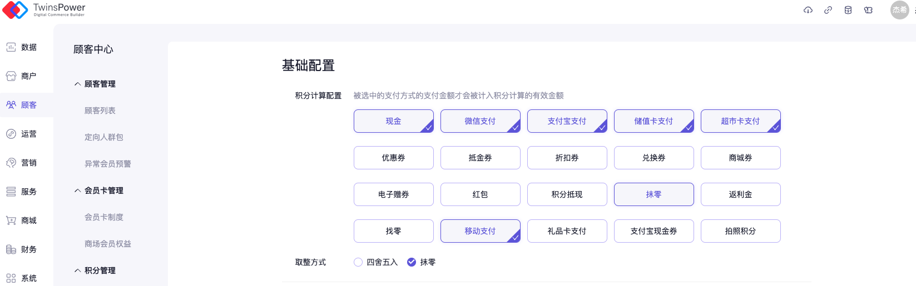Collapse the 顾客管理 menu group
This screenshot has width=916, height=286.
pyautogui.click(x=78, y=84)
